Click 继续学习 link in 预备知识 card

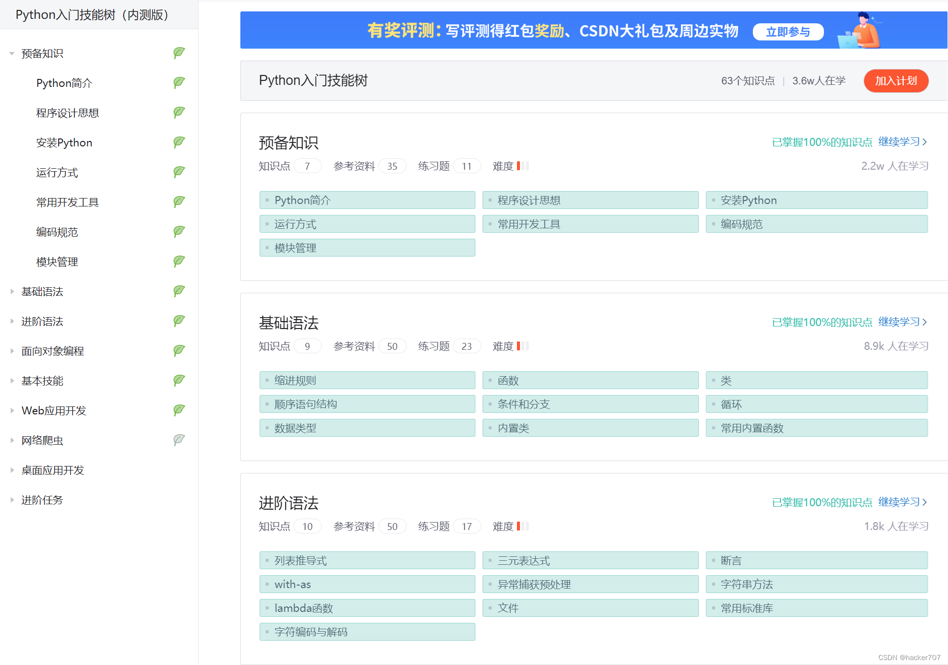pos(903,142)
